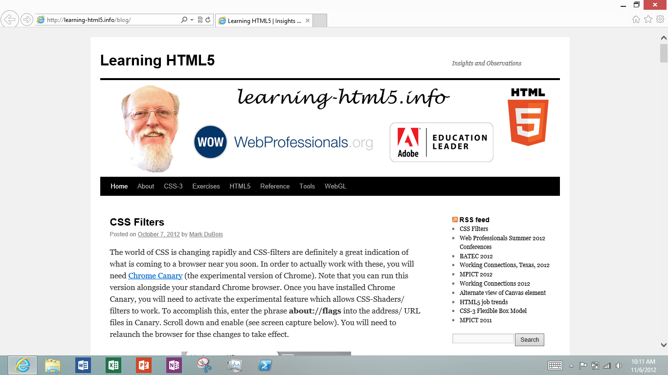This screenshot has height=375, width=668.
Task: Open the CSS-3 menu item
Action: tap(173, 186)
